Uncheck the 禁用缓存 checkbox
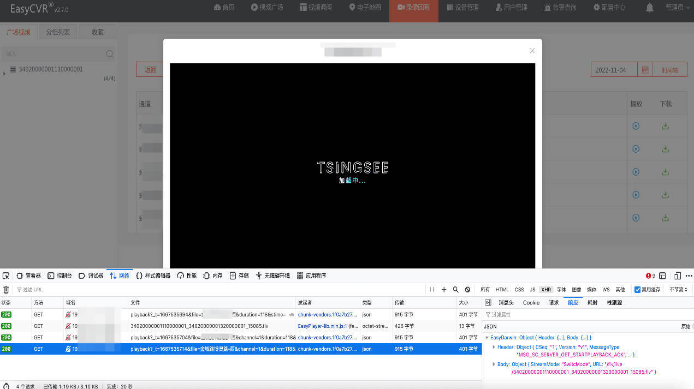694x389 pixels. click(x=637, y=290)
